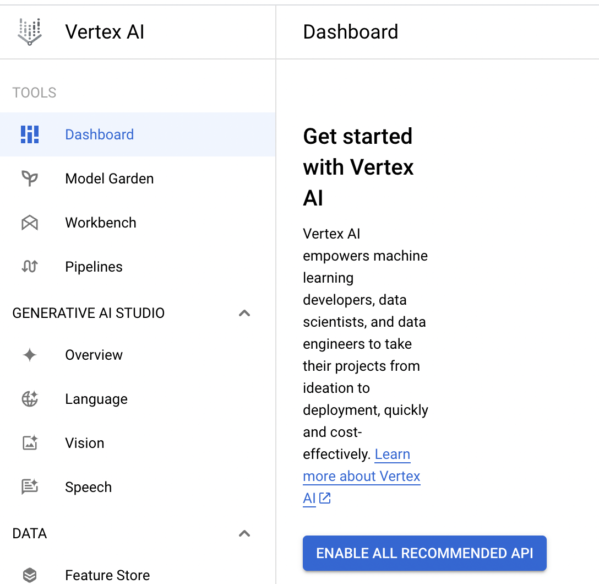This screenshot has height=584, width=599.
Task: Follow the Learn more about Vertex AI link
Action: (x=361, y=477)
